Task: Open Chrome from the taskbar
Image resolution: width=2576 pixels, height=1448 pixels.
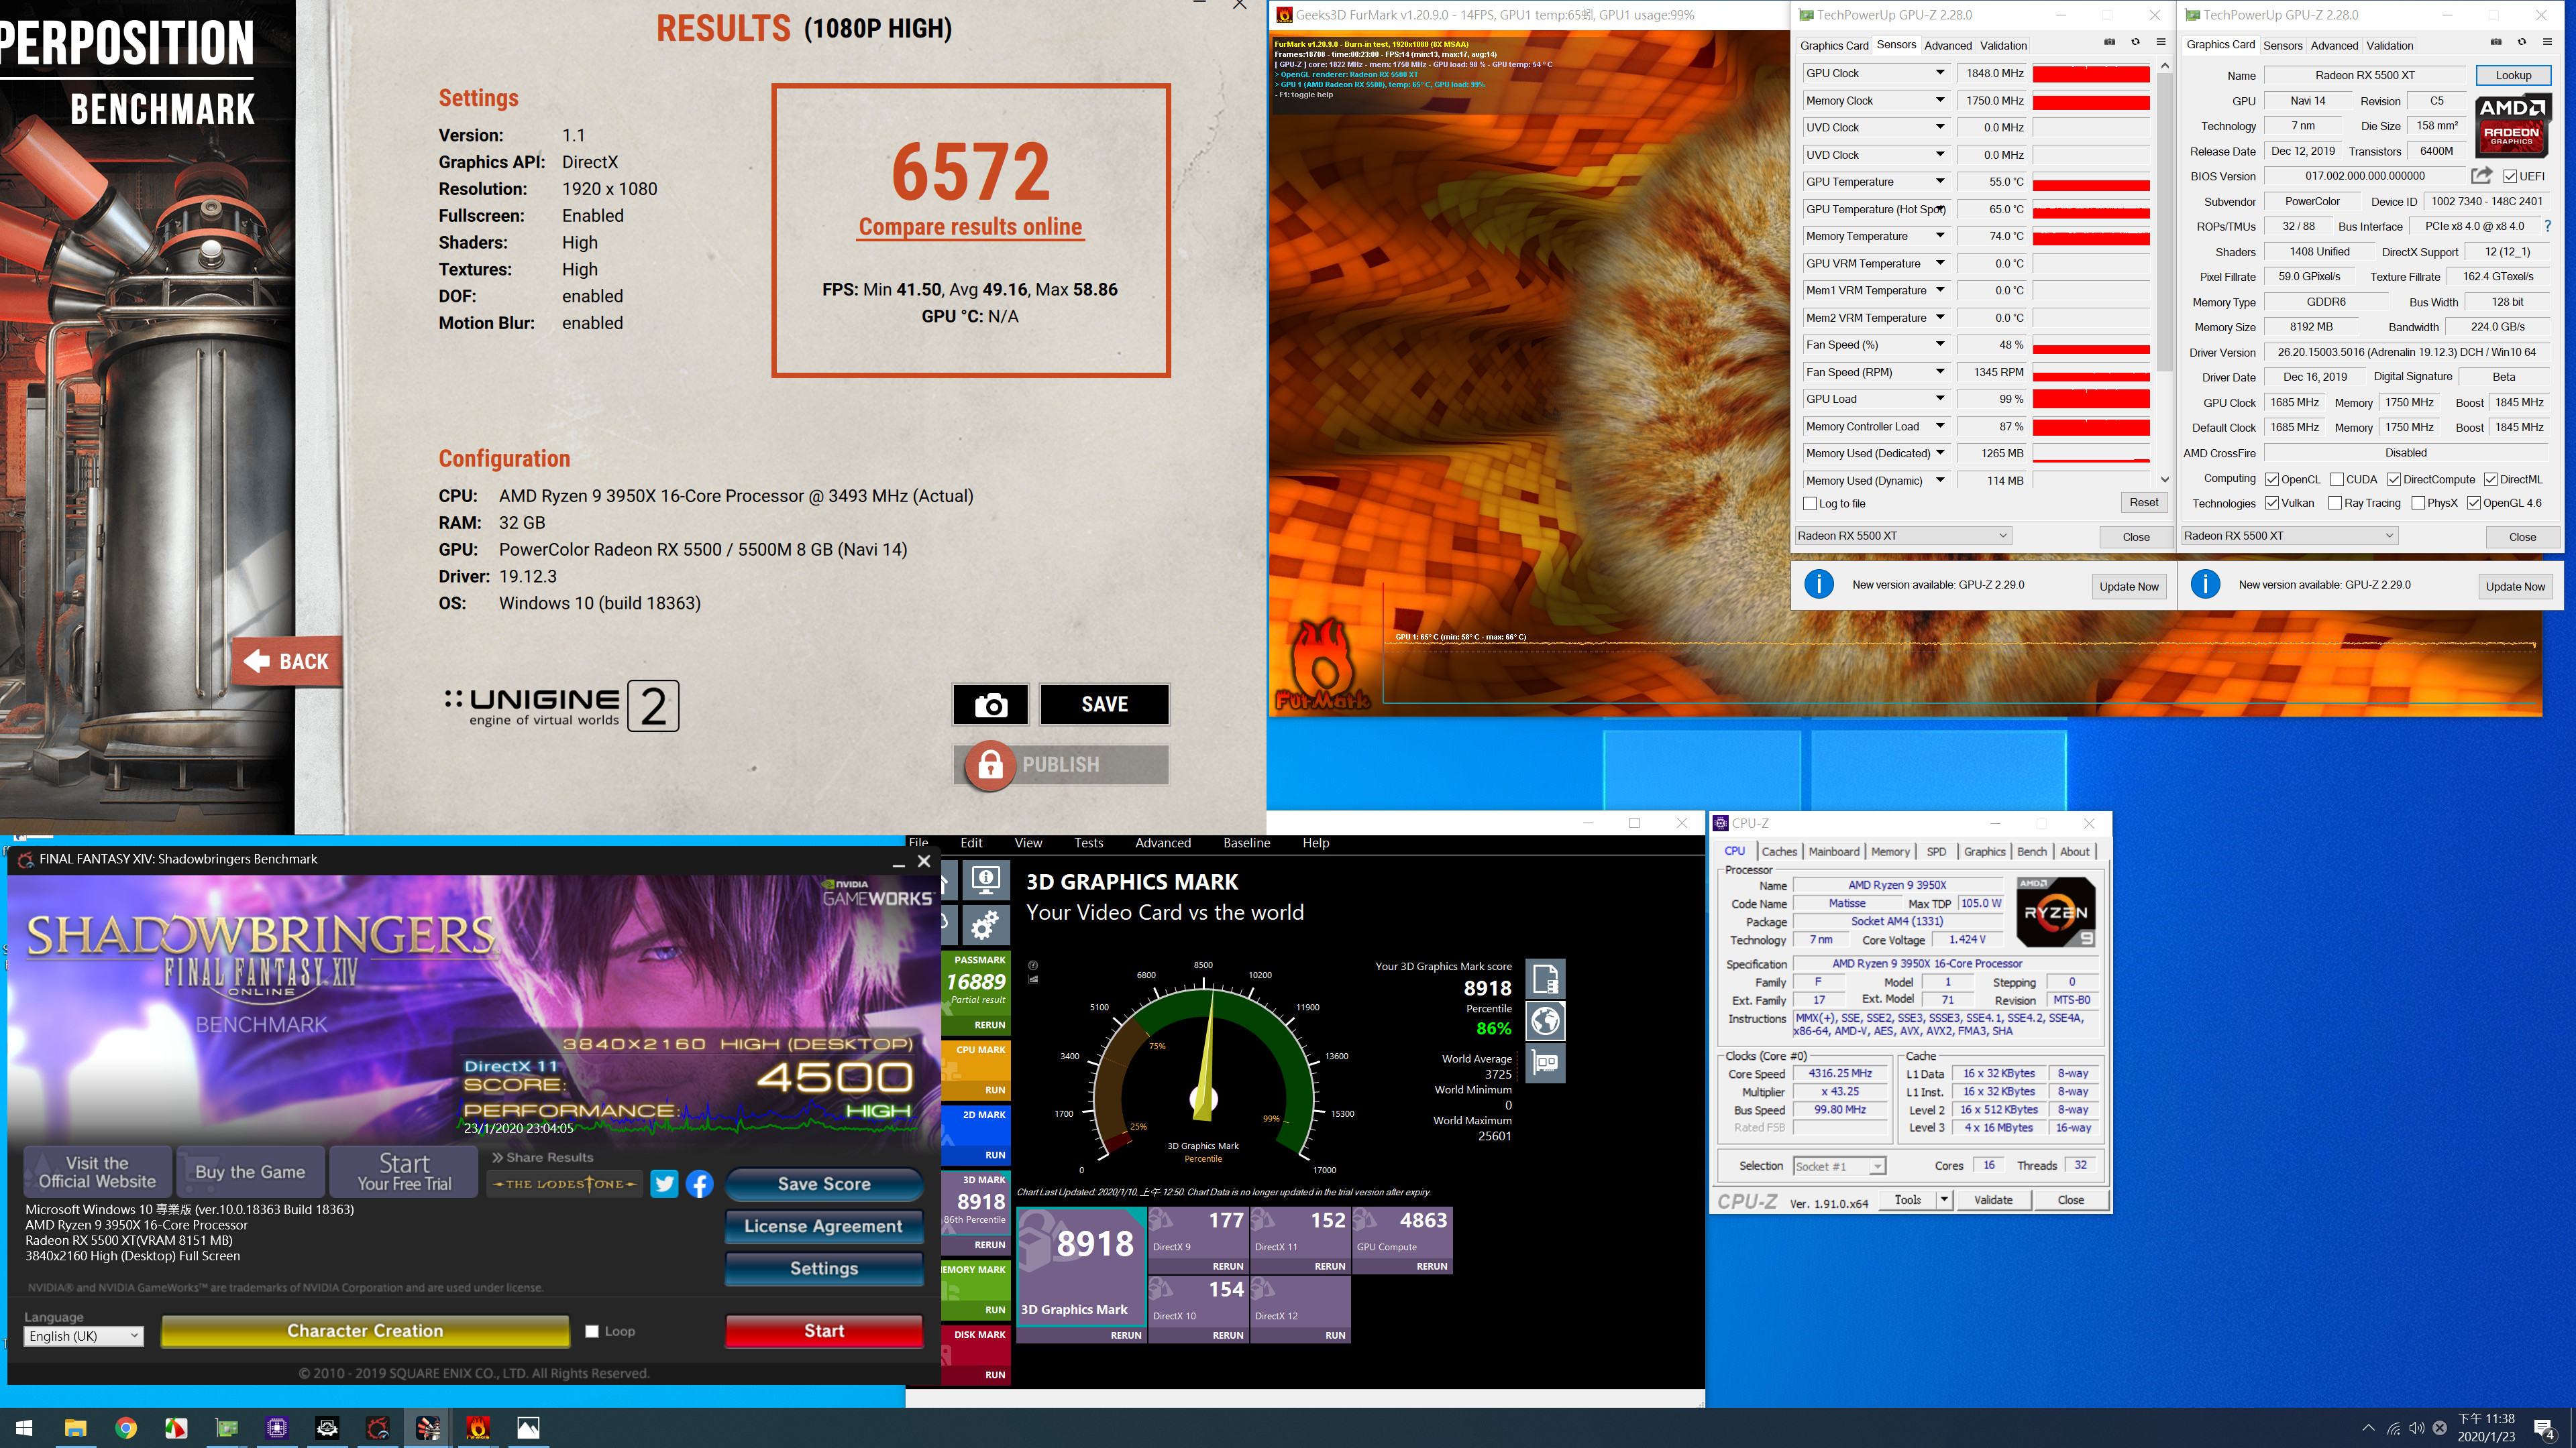Action: coord(126,1428)
